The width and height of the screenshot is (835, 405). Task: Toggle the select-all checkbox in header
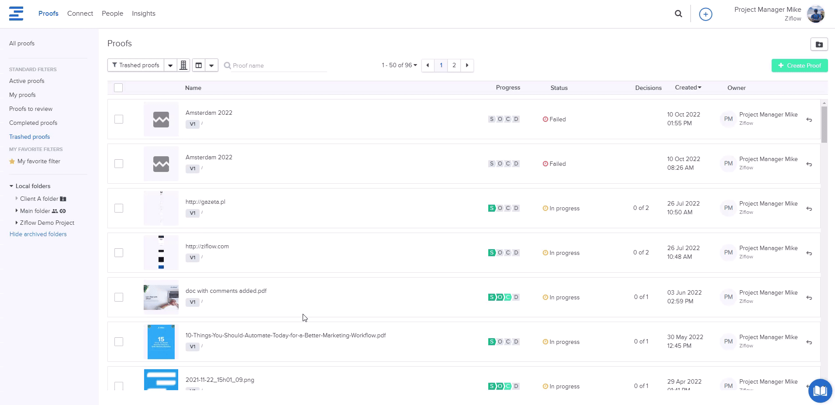(118, 88)
